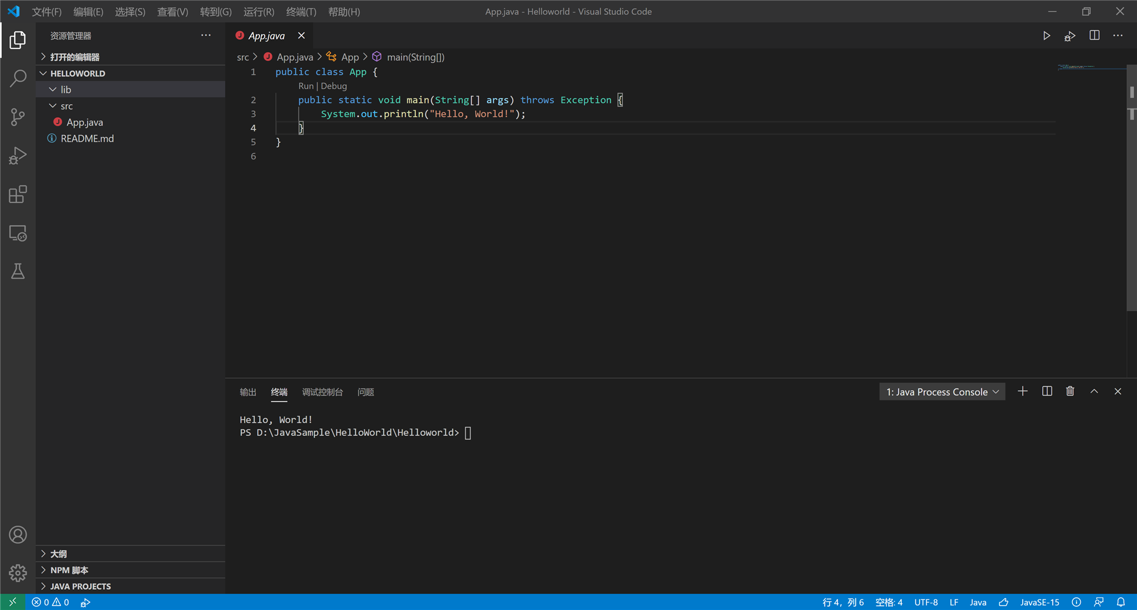Click the info icon in status bar

tap(1077, 602)
